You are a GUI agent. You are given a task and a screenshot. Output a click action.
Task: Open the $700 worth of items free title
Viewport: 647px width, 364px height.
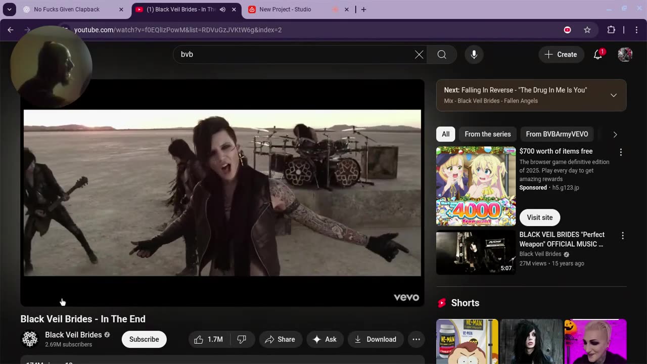point(556,151)
